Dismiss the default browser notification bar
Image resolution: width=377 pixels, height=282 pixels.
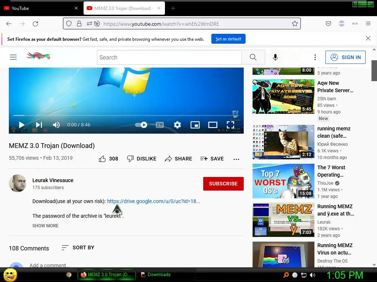(x=368, y=38)
